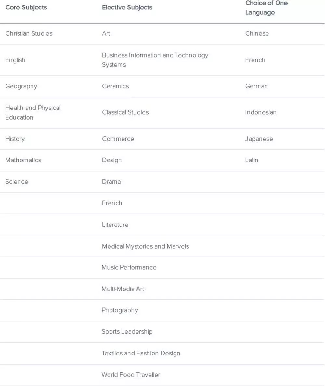Click the Mathematics core subject
Screen dimensions: 325x386
click(x=23, y=160)
